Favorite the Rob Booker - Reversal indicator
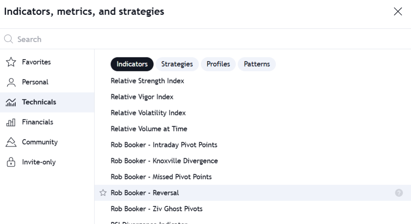Viewport: 411px width, 224px height. pos(103,193)
